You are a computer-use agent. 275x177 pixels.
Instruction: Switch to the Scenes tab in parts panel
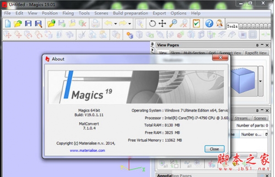pyautogui.click(x=260, y=118)
